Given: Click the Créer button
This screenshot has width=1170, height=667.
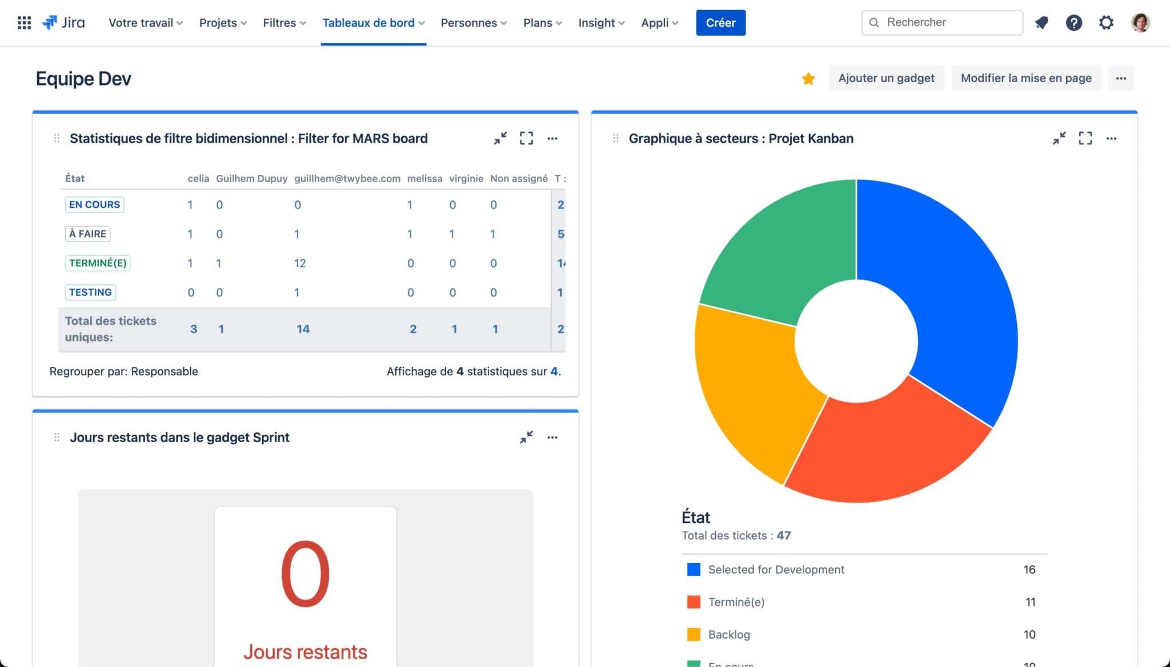Looking at the screenshot, I should click(x=720, y=23).
